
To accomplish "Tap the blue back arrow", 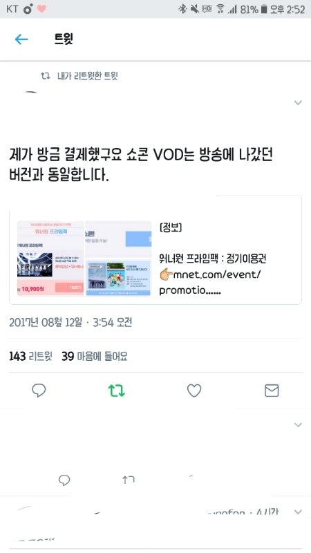I will 21,39.
